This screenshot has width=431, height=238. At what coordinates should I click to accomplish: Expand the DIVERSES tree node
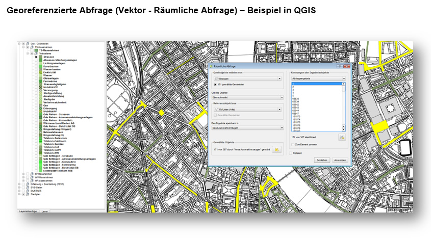[19, 191]
